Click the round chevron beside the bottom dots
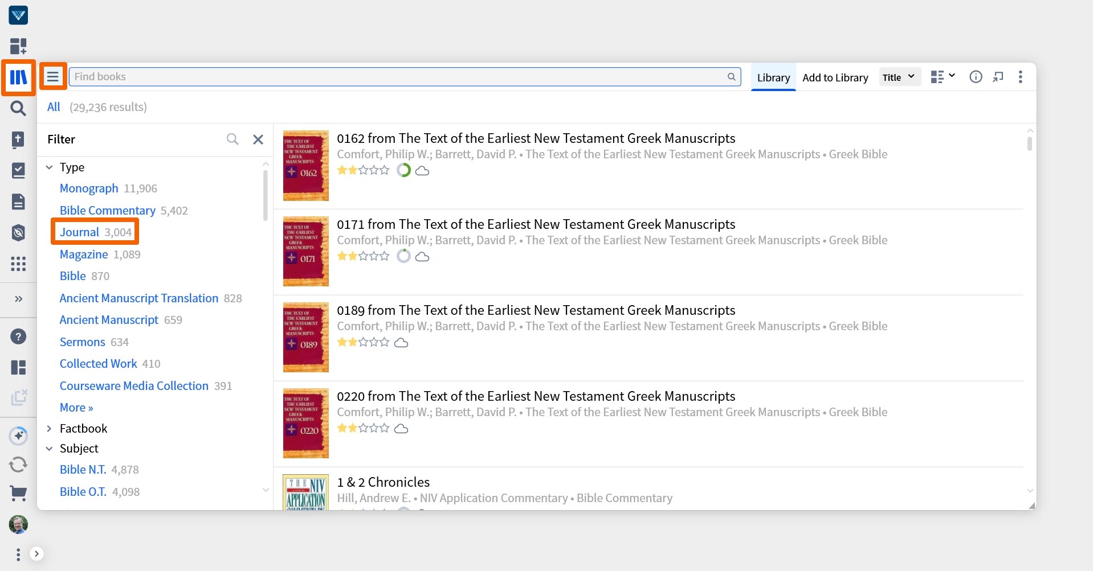This screenshot has width=1093, height=571. (x=36, y=554)
